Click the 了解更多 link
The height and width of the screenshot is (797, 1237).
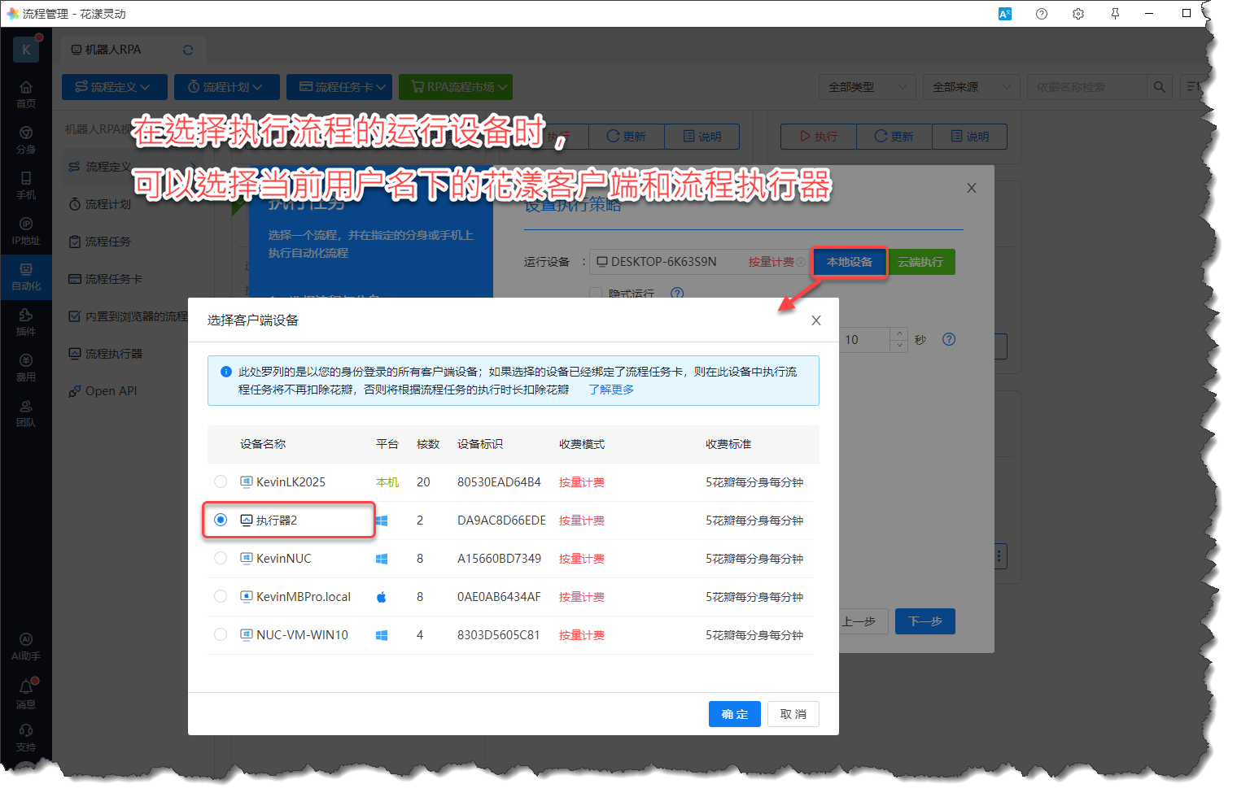click(611, 390)
